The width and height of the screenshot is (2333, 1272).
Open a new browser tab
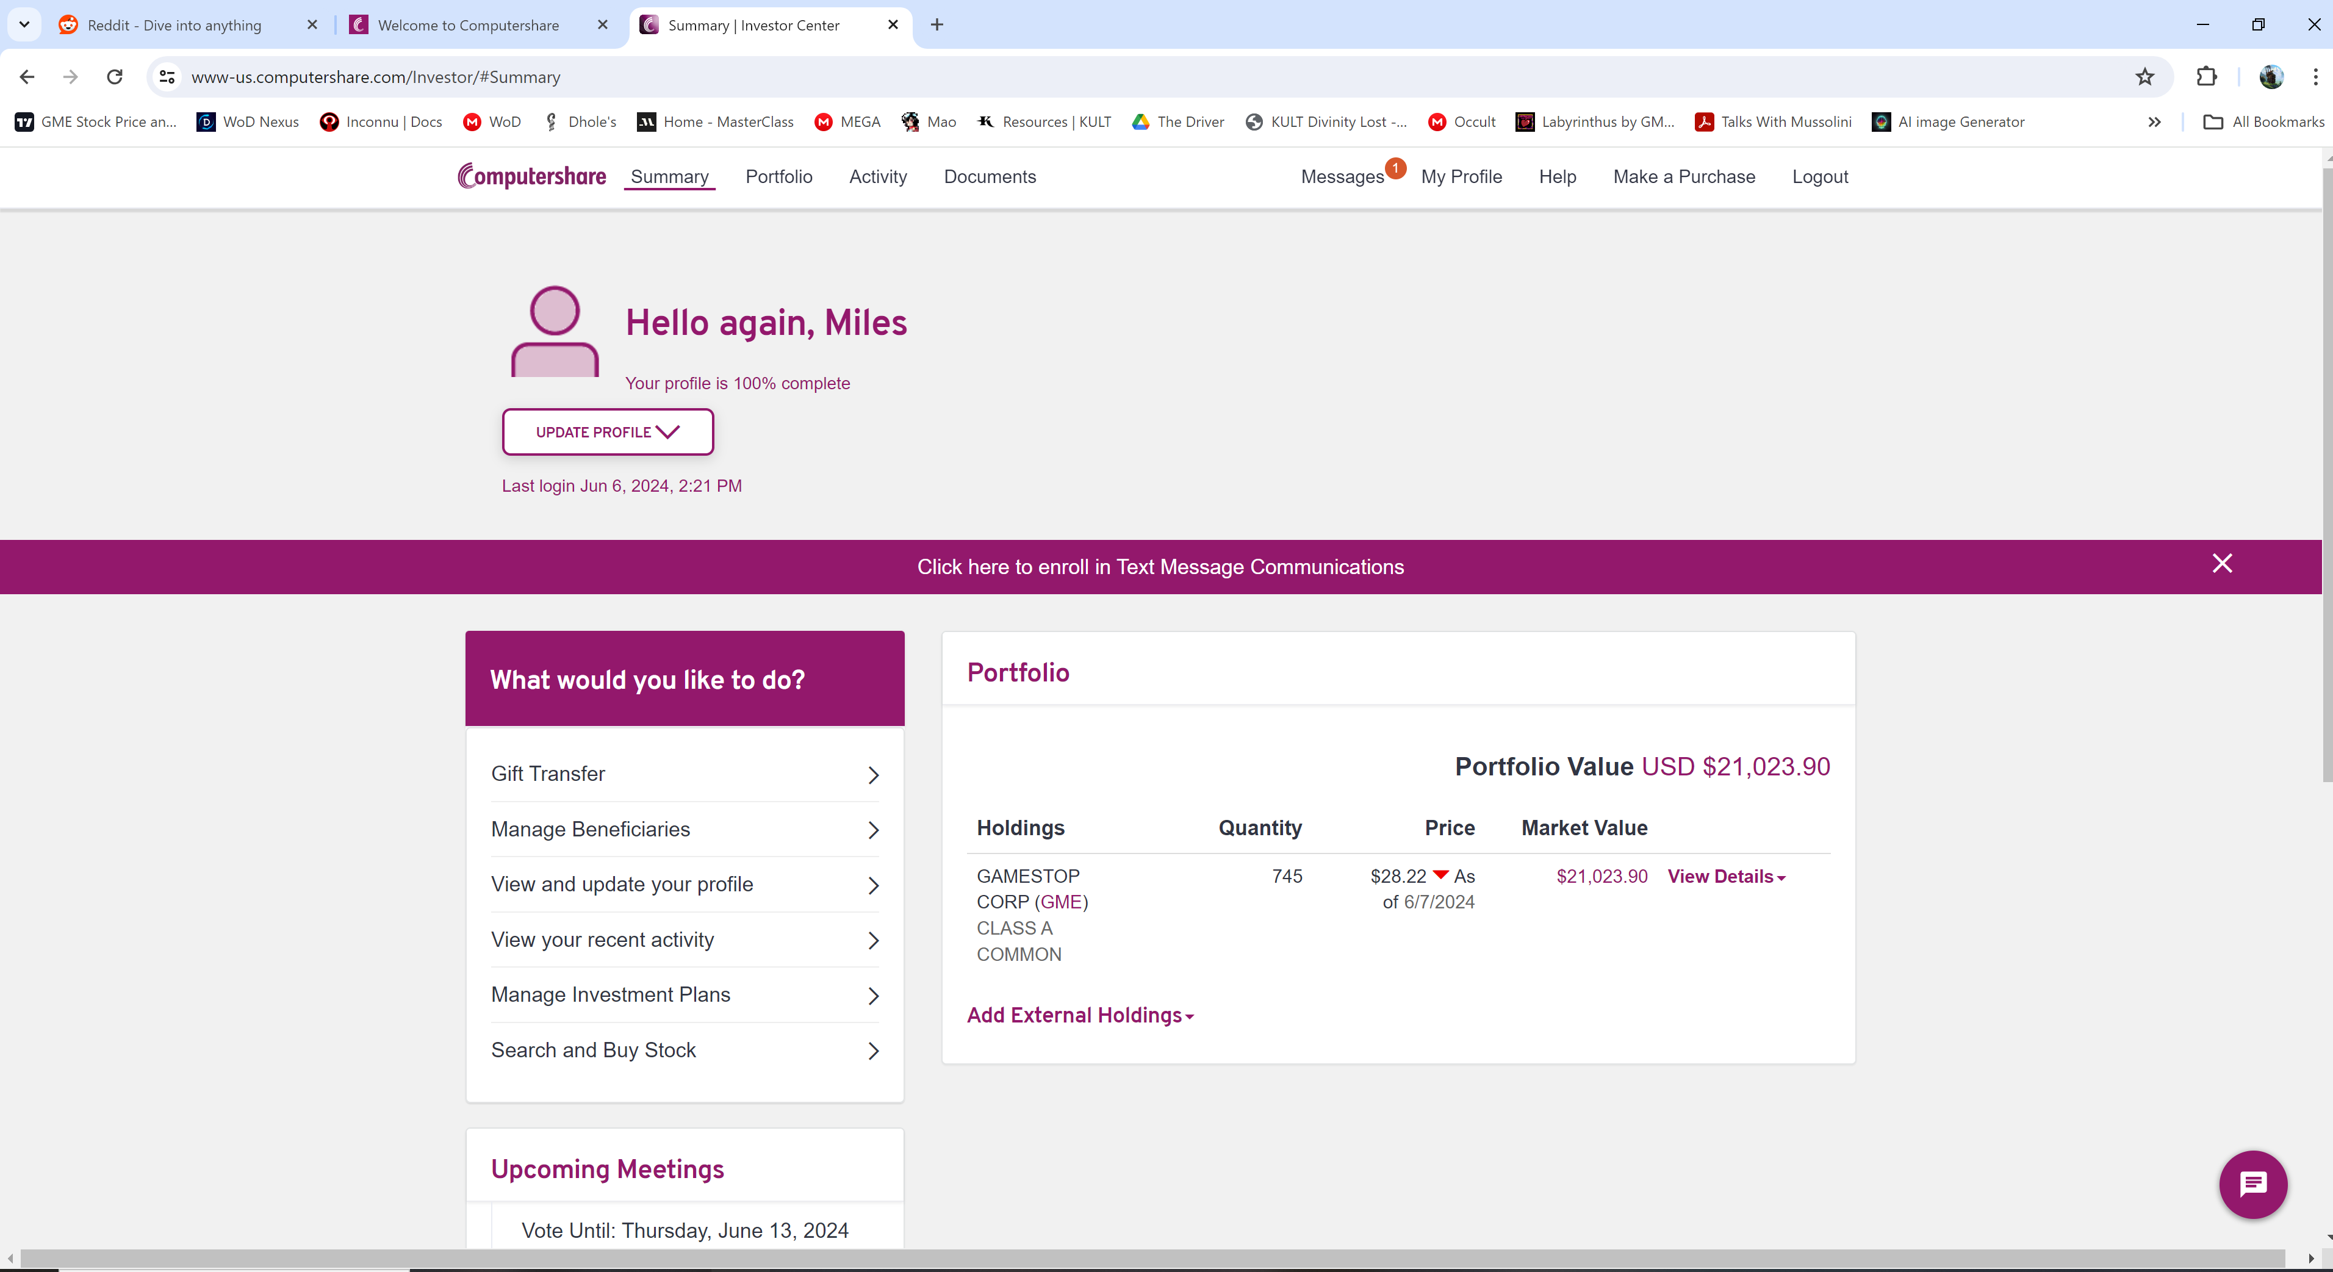937,24
